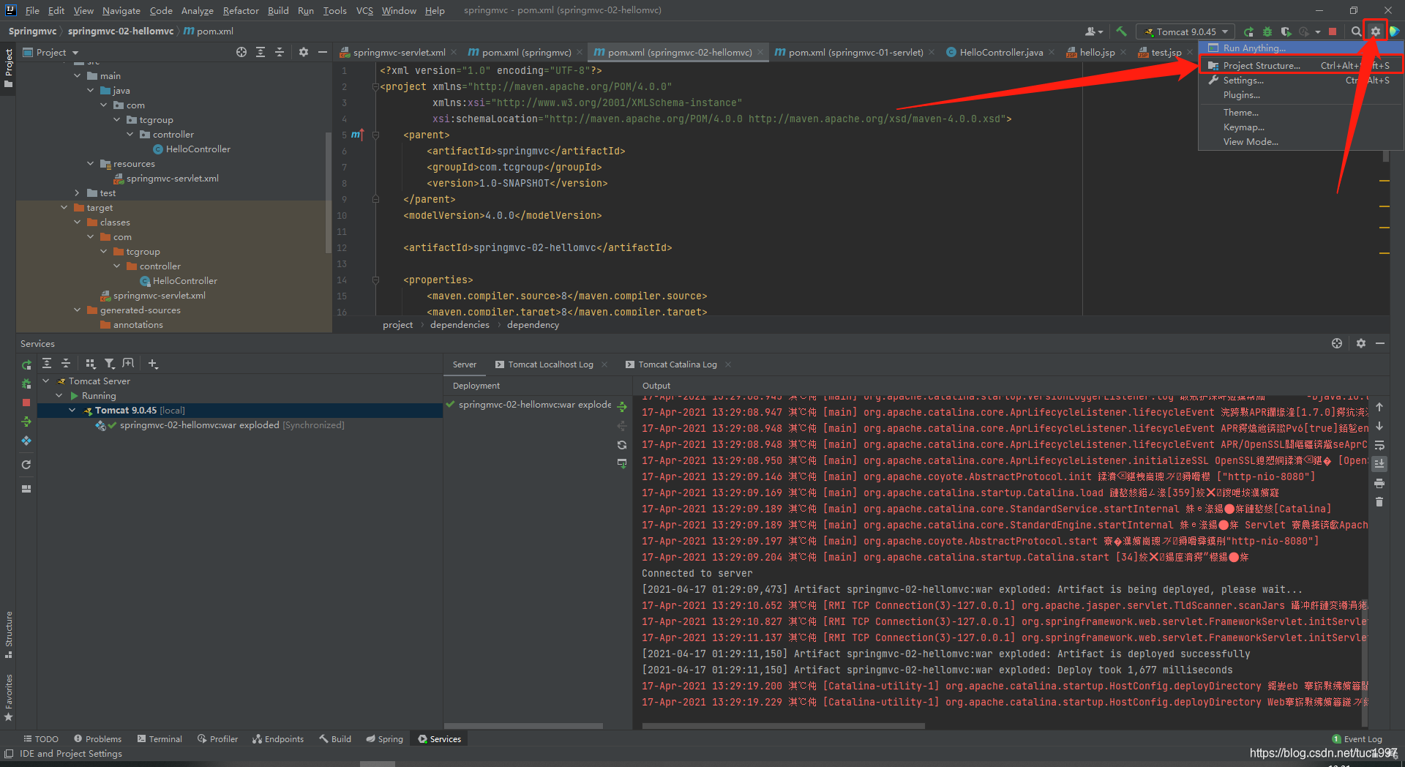Switch to the Tomcat Catalina Log tab
Screen dimensions: 1405x767
click(677, 364)
